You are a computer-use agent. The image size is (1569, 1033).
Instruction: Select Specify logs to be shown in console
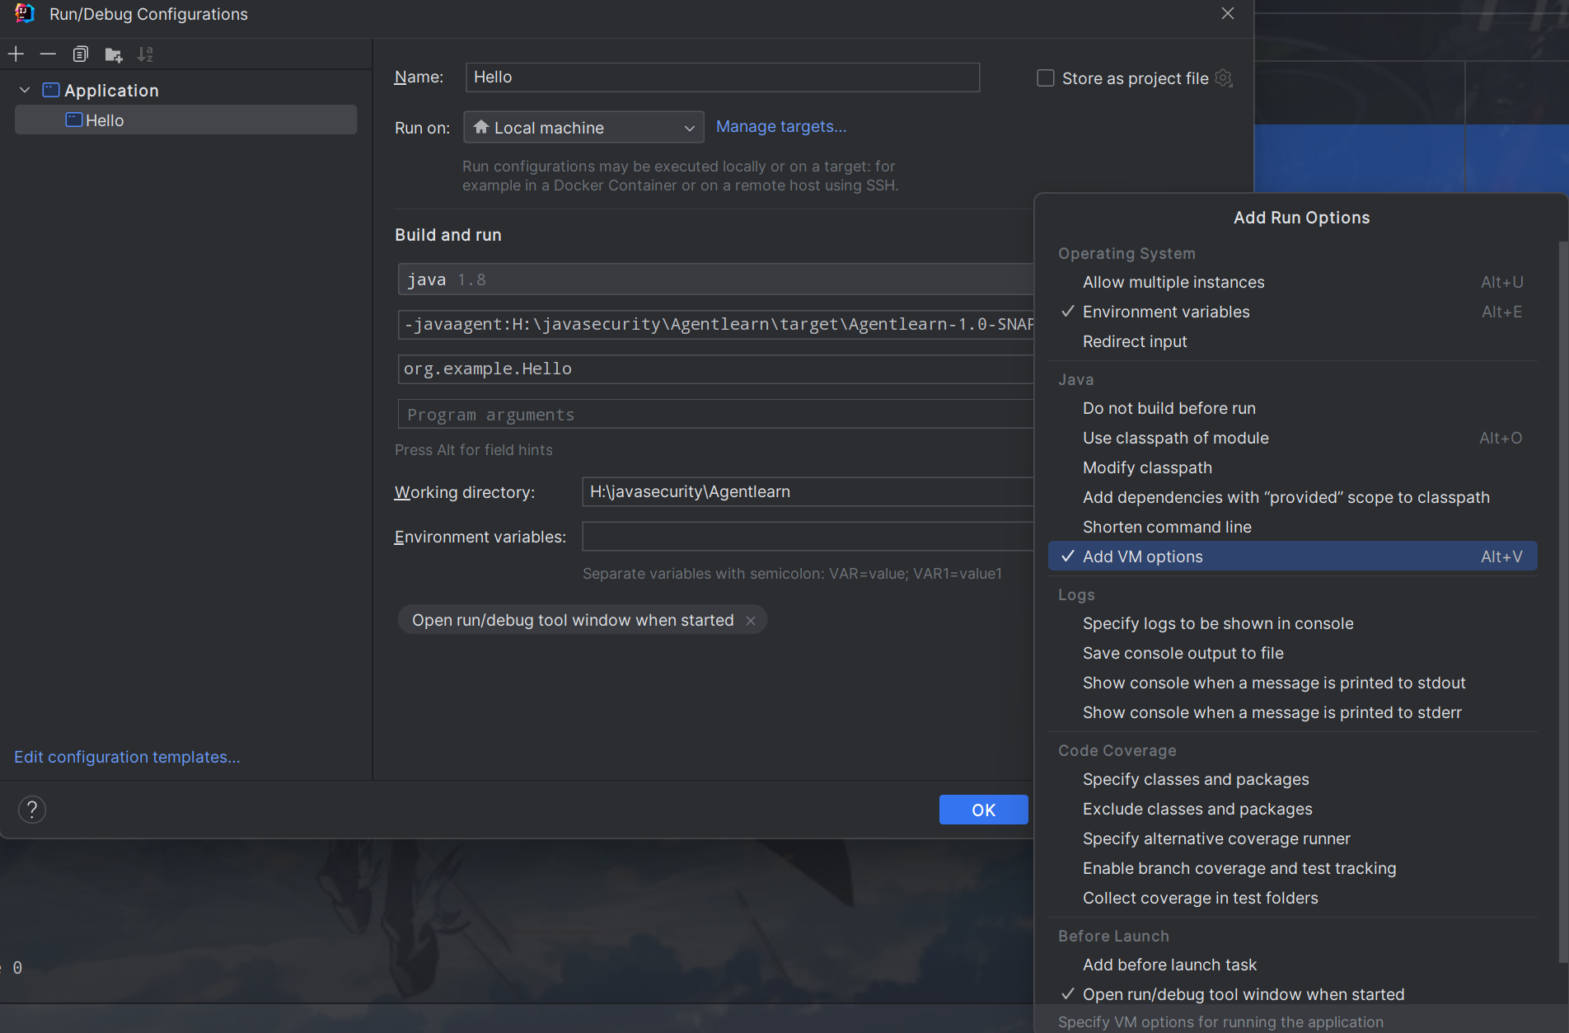1293,623
